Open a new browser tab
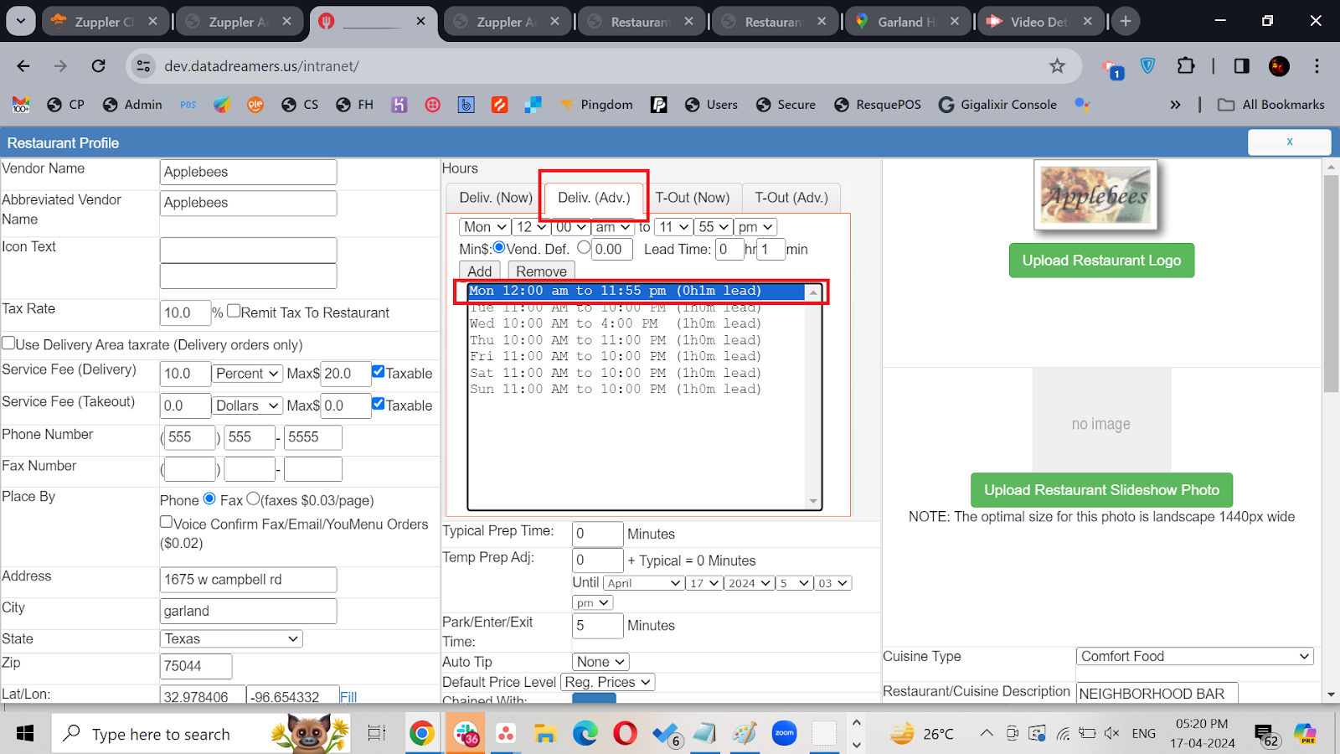1340x754 pixels. [x=1126, y=22]
